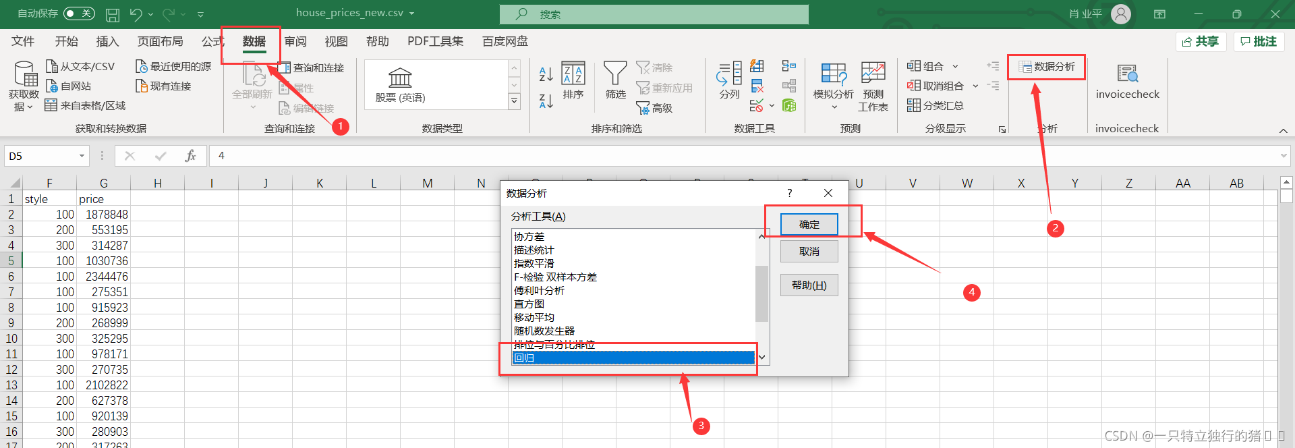Open the 文件 (File) tab
Viewport: 1295px width, 448px height.
(23, 41)
